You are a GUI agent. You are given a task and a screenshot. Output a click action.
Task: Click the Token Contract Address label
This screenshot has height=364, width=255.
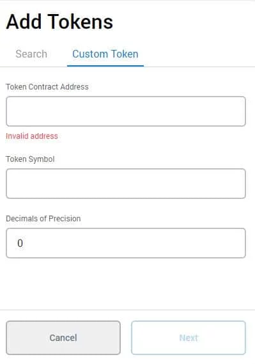[x=47, y=87]
